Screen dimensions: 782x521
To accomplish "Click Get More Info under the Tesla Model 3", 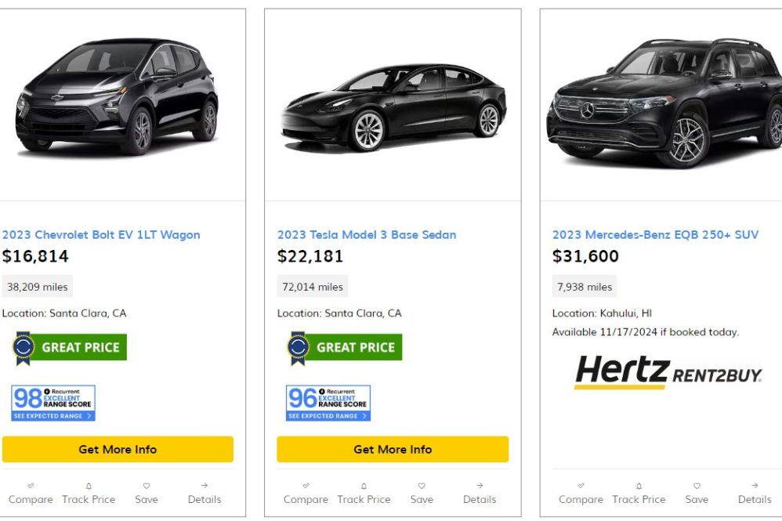I will 392,449.
